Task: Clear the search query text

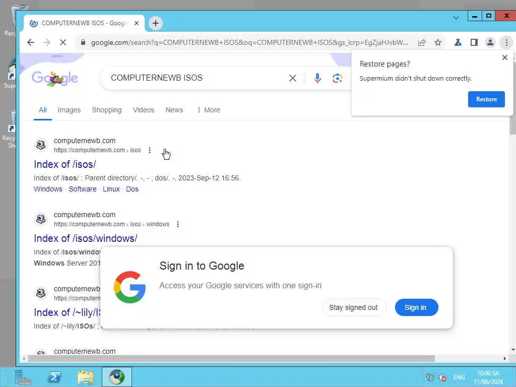Action: tap(293, 78)
